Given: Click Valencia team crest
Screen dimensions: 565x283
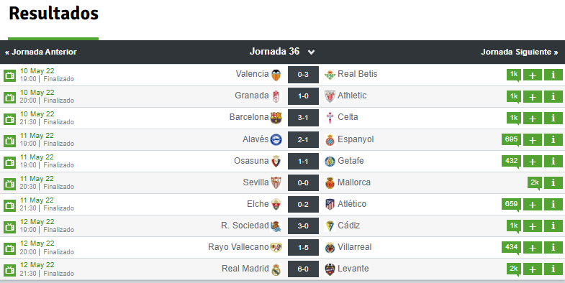Looking at the screenshot, I should [276, 75].
